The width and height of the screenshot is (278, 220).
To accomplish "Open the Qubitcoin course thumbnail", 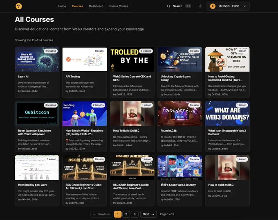I will tap(37, 113).
